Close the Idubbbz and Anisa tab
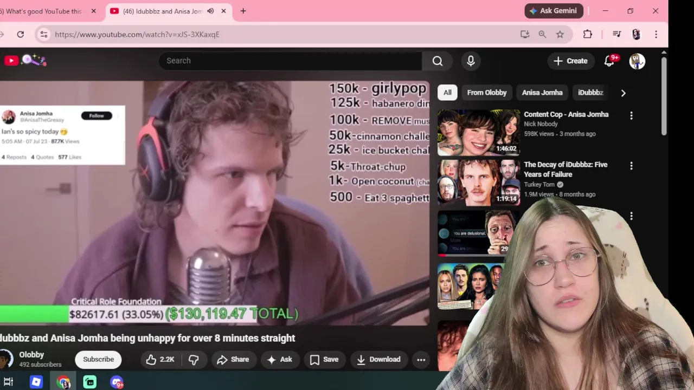 click(x=223, y=11)
